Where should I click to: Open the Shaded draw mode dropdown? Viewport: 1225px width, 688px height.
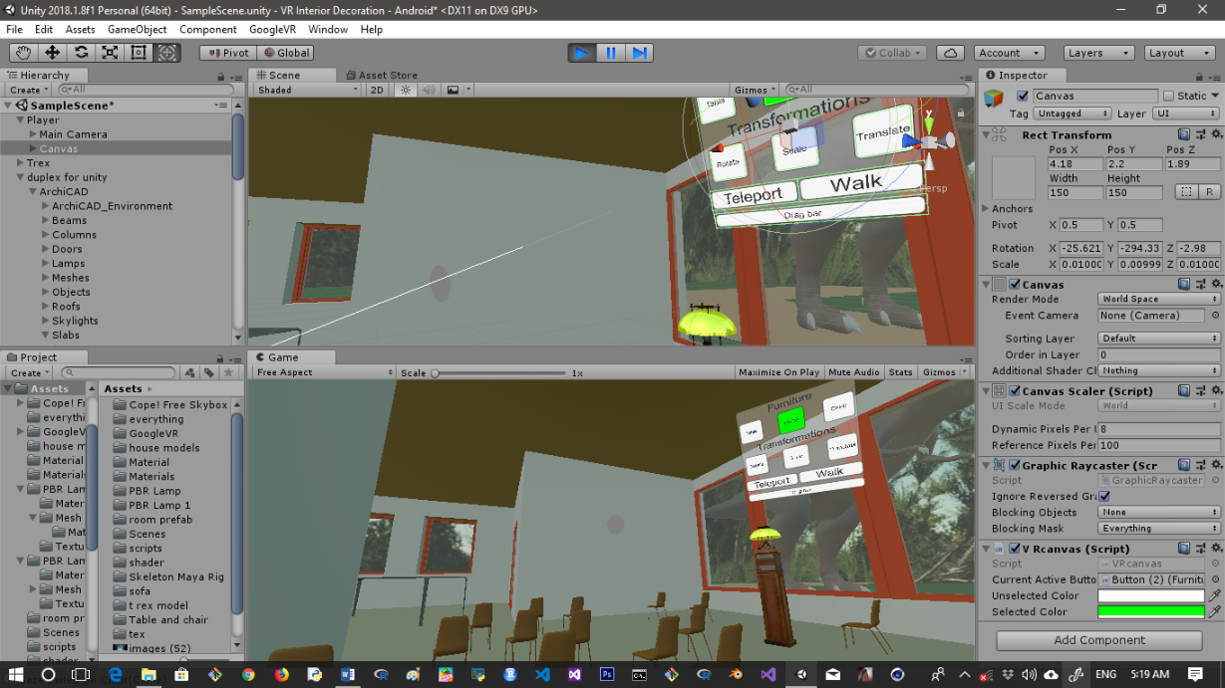306,90
